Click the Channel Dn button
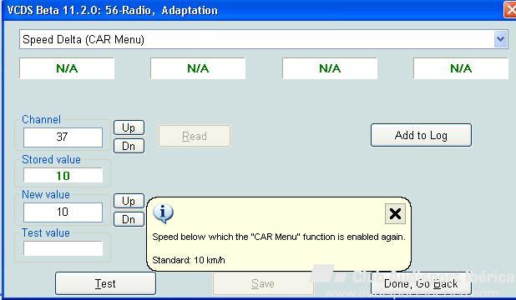Screen dimensions: 516x300 [129, 146]
